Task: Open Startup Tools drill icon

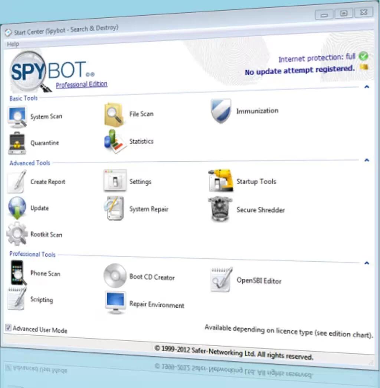Action: coord(221,180)
